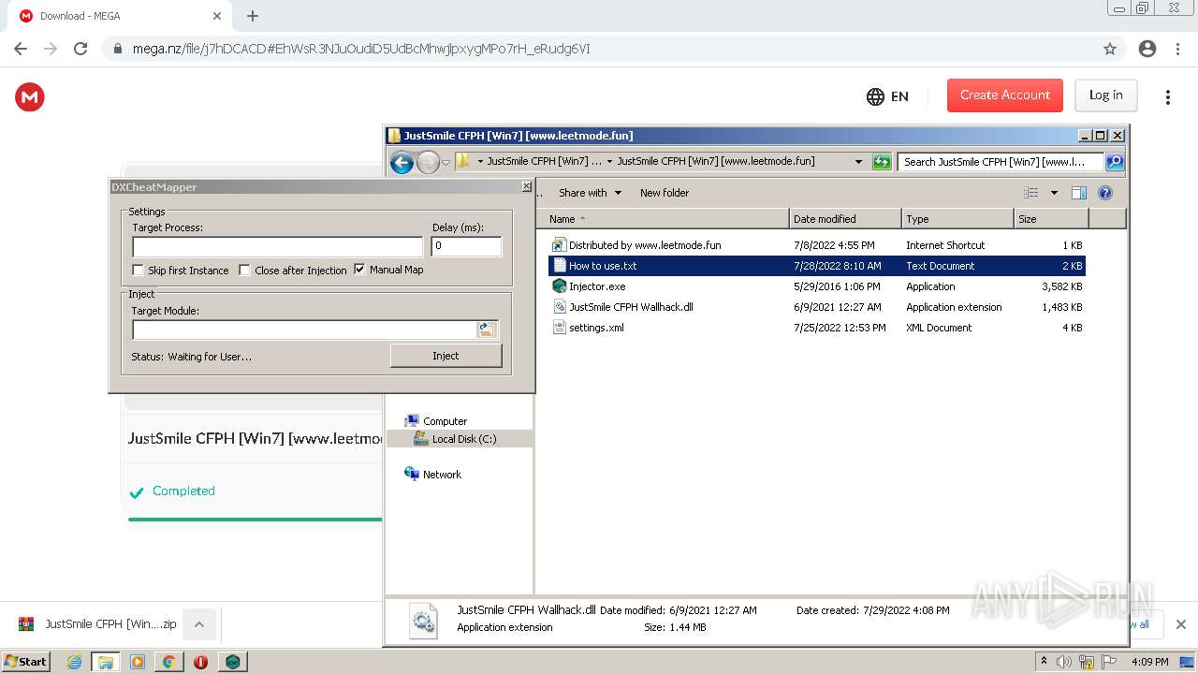Screen dimensions: 1198x674
Task: Open Explorer folder taskbar icon
Action: pos(106,662)
